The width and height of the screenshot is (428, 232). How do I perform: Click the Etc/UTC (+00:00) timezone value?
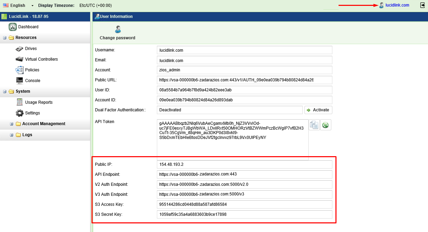click(x=95, y=6)
